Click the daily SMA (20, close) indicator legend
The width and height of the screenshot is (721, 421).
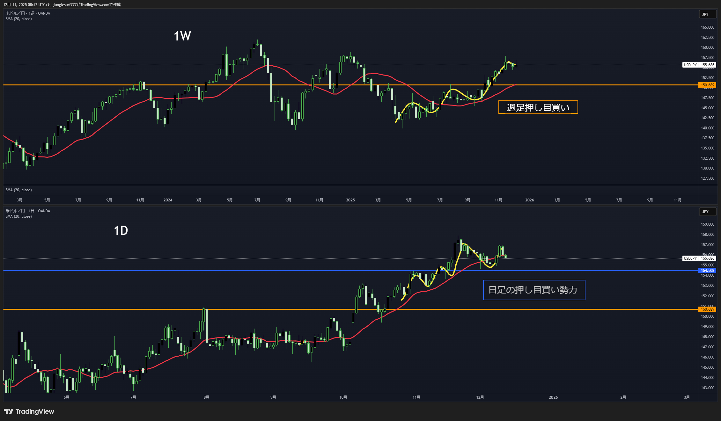coord(18,216)
